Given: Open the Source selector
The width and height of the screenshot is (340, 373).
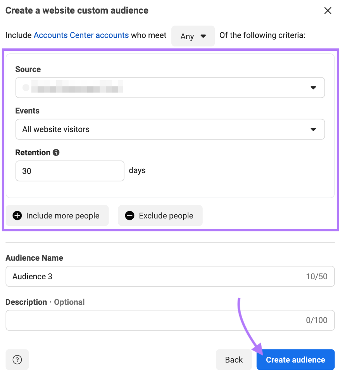Looking at the screenshot, I should 170,88.
